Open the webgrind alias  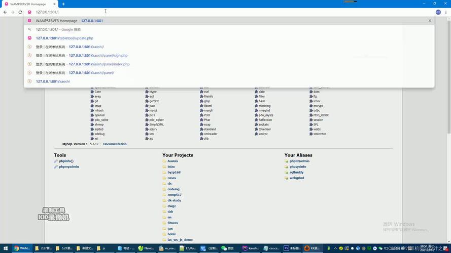point(297,178)
